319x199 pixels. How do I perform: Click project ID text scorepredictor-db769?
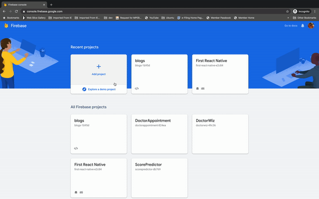click(148, 169)
